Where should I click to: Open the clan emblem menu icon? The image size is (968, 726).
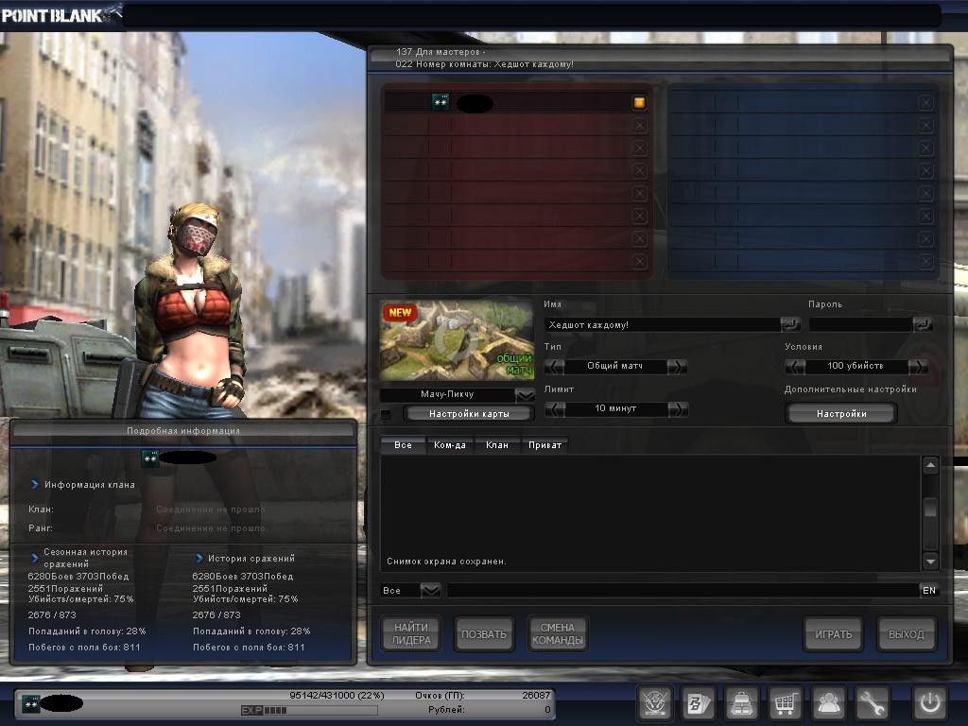point(653,703)
